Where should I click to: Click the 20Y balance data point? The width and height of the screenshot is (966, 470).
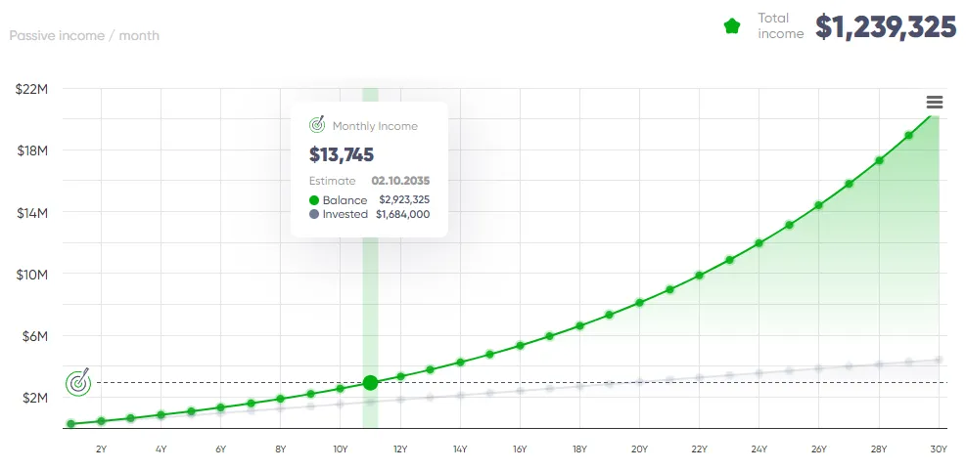[x=640, y=303]
